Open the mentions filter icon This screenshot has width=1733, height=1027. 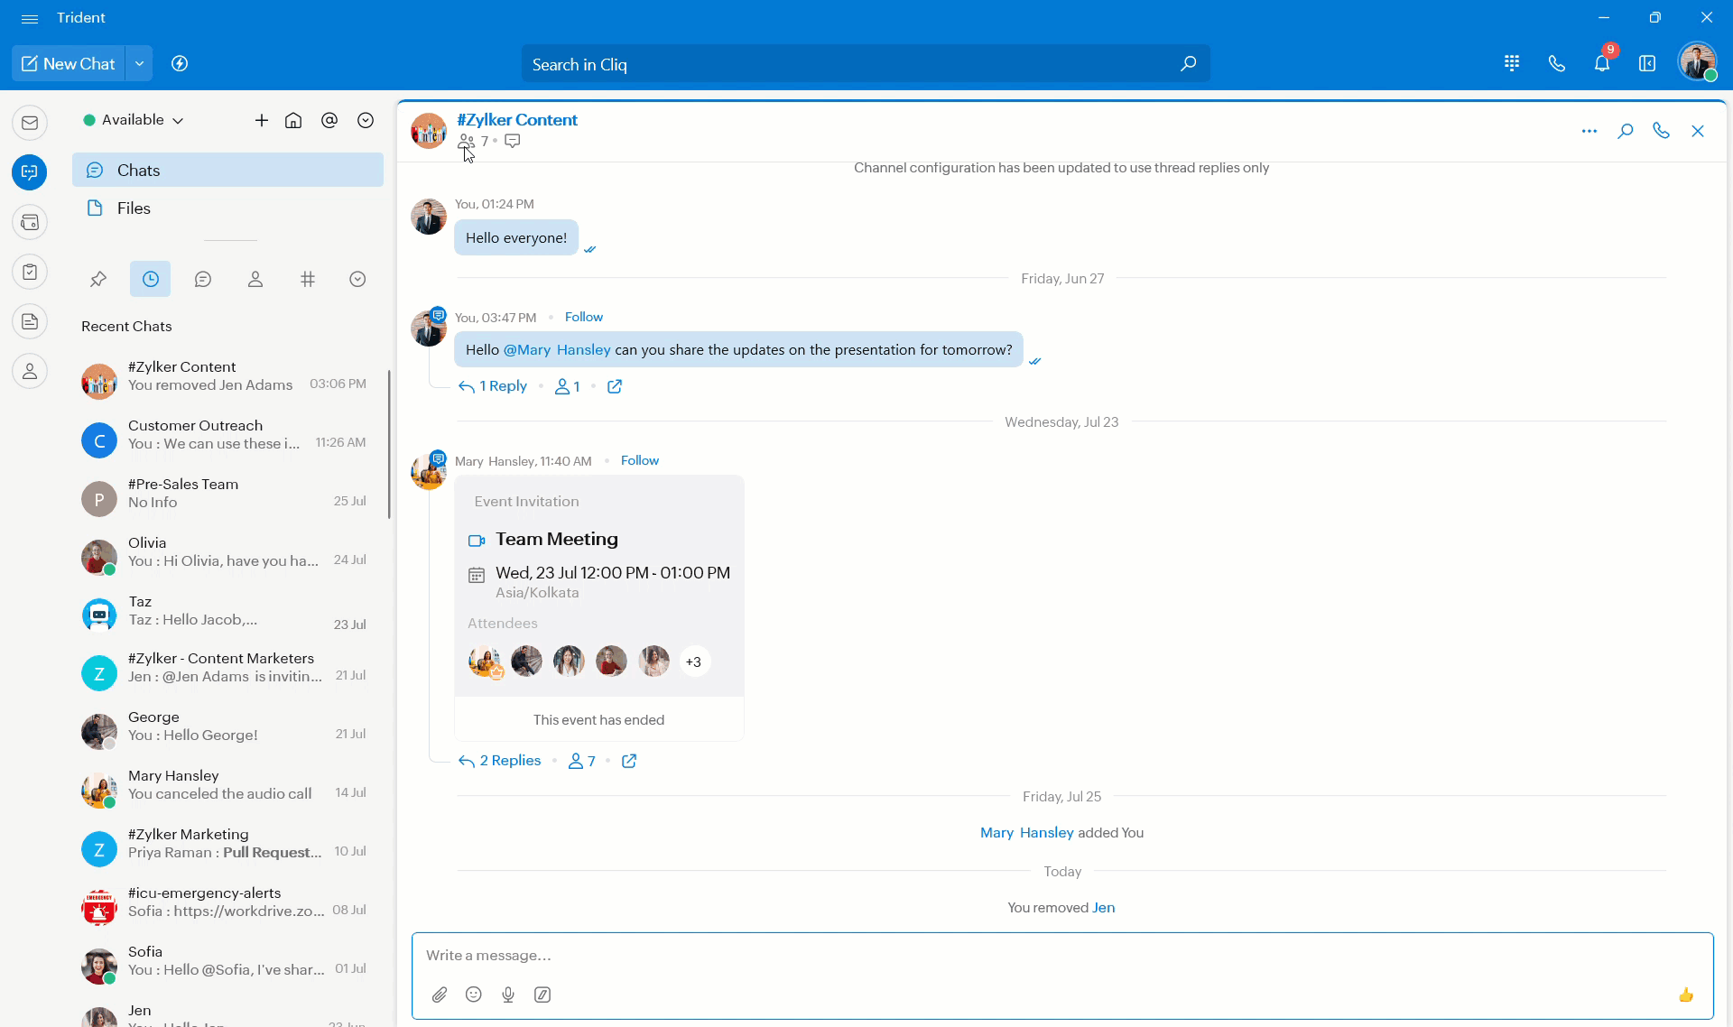329,120
